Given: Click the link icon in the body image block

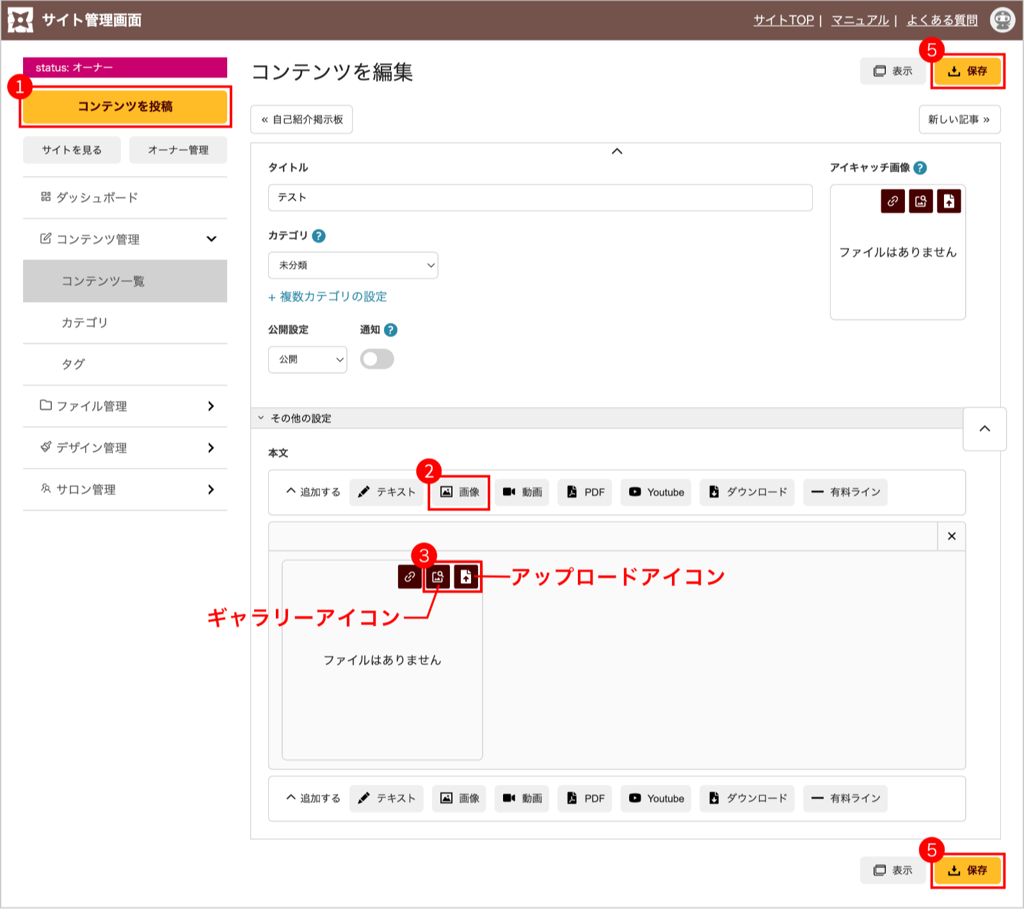Looking at the screenshot, I should (x=410, y=577).
